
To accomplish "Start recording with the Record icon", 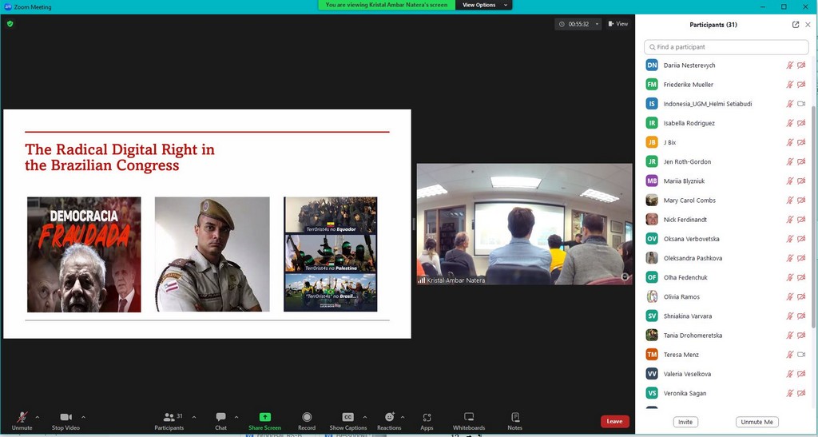I will (307, 418).
